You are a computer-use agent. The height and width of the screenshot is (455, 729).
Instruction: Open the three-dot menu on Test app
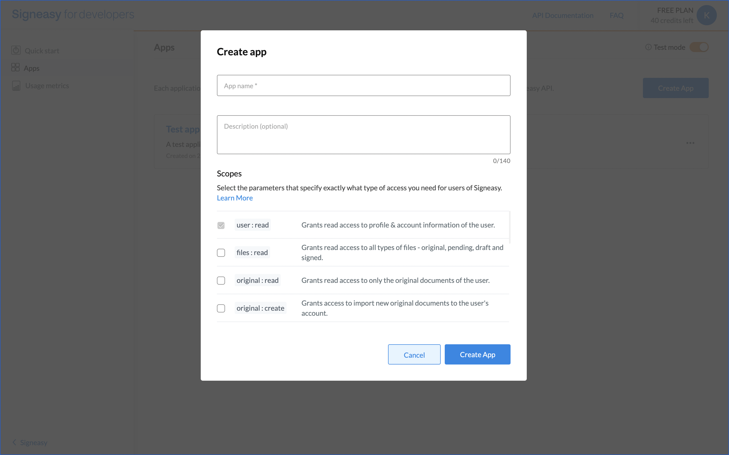point(690,143)
